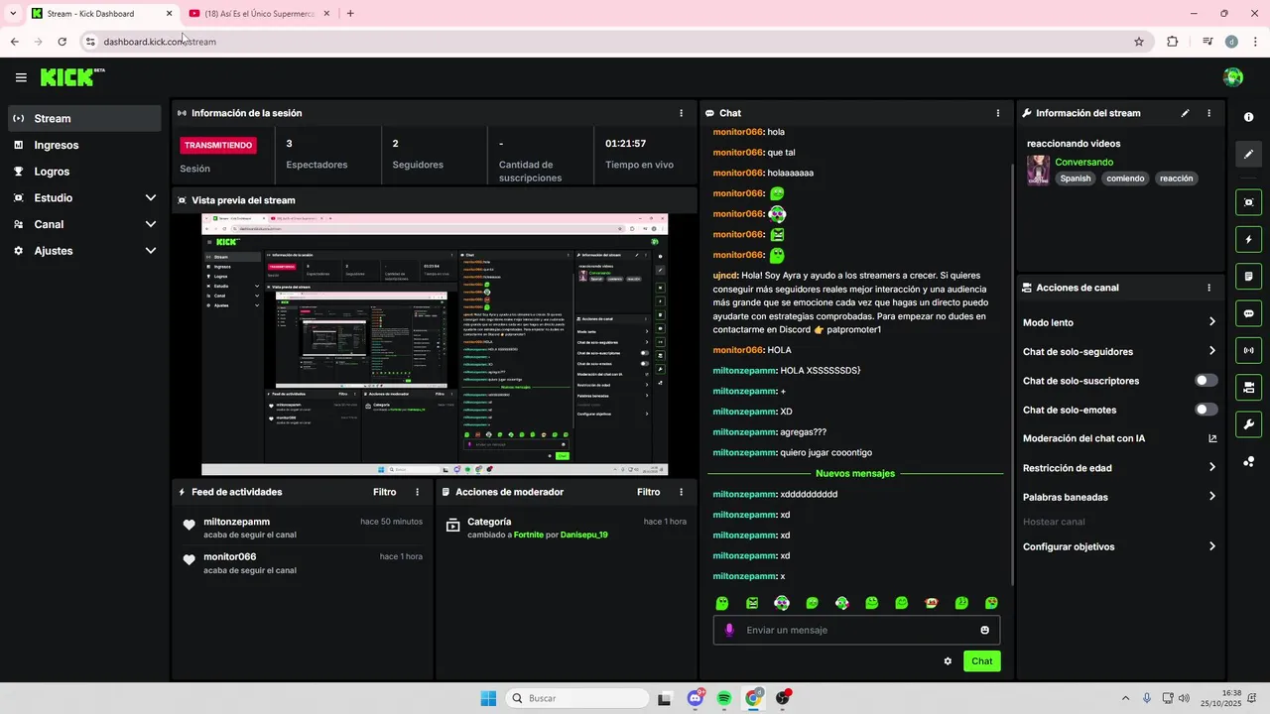Insert the first green blob emote
This screenshot has width=1270, height=714.
[722, 603]
